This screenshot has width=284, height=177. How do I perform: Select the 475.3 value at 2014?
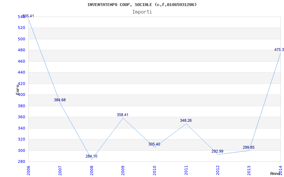click(279, 50)
